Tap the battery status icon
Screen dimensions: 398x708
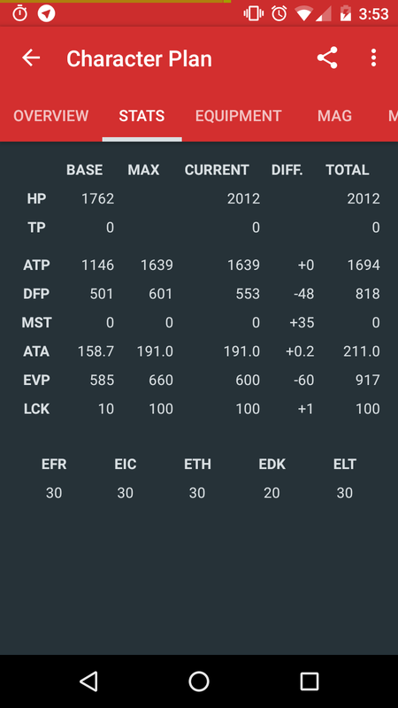345,14
